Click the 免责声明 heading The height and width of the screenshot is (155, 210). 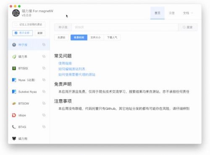pyautogui.click(x=63, y=84)
